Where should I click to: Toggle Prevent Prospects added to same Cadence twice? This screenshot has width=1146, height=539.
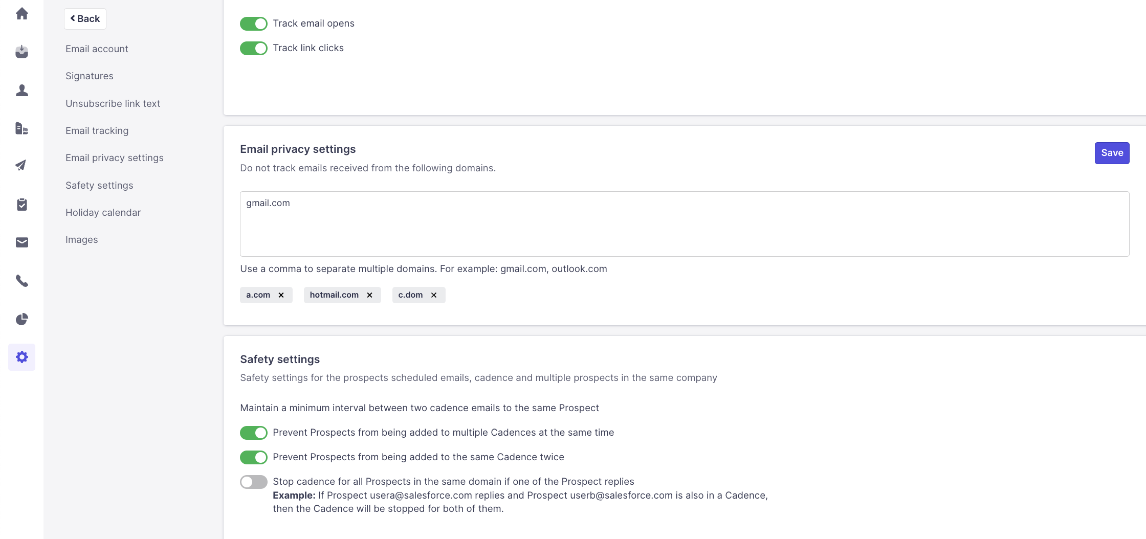coord(254,457)
